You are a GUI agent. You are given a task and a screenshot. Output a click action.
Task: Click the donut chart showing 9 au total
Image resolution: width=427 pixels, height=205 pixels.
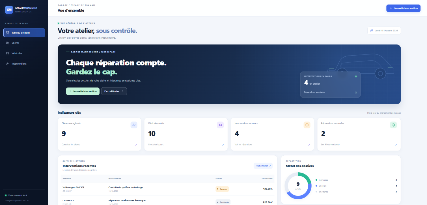pyautogui.click(x=298, y=186)
